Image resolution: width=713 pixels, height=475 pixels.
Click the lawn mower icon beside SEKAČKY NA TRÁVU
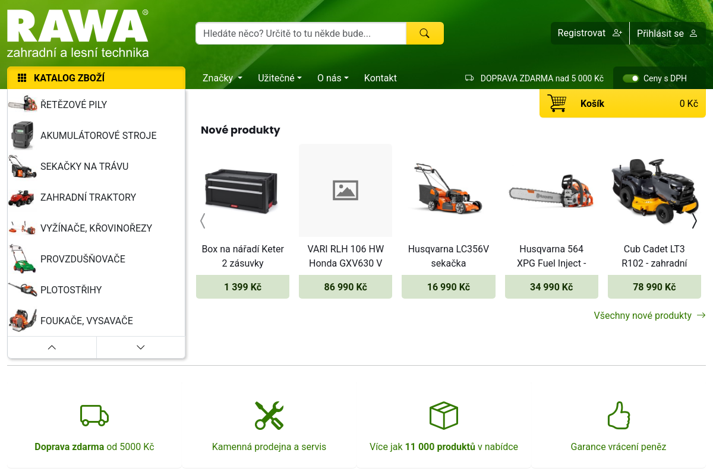coord(23,166)
